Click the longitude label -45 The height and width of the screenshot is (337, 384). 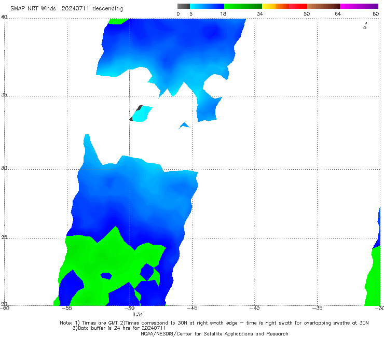(192, 308)
